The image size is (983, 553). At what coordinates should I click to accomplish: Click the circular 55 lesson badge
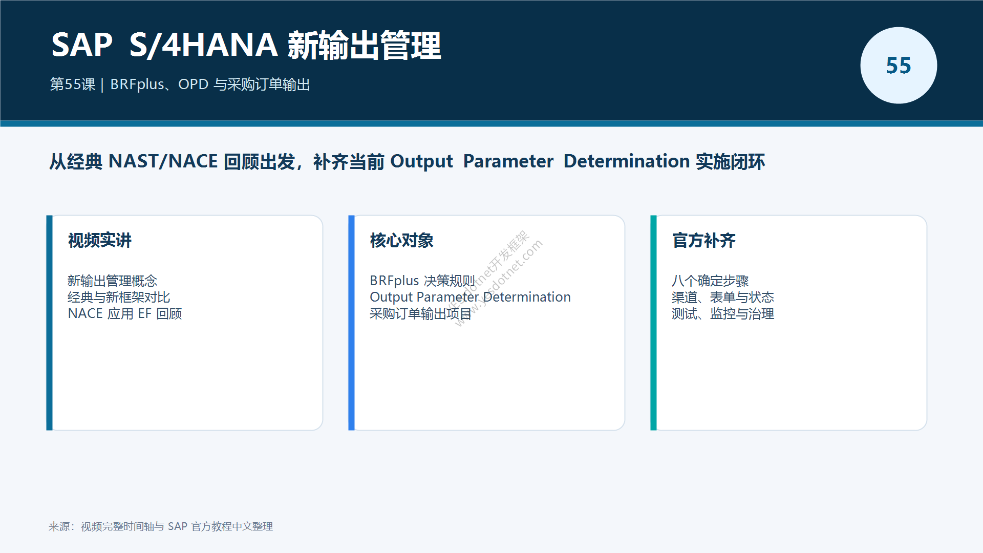tap(899, 66)
